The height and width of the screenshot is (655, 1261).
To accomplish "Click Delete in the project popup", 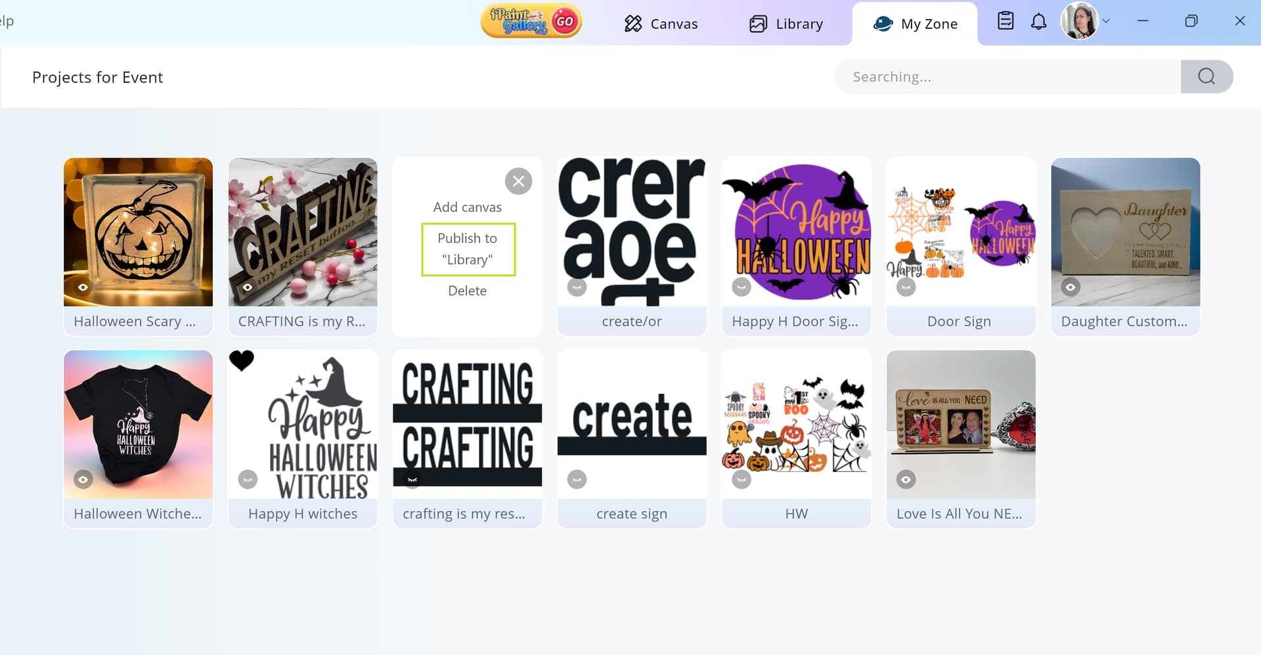I will click(468, 291).
